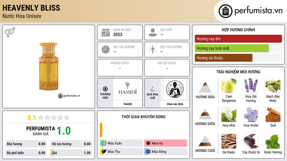
Task: Click the nose icon above Nhà pha chế
Action: coord(152,89)
